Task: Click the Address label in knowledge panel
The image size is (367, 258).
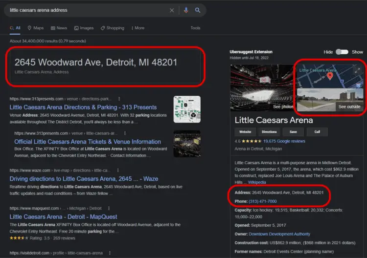Action: click(x=243, y=193)
